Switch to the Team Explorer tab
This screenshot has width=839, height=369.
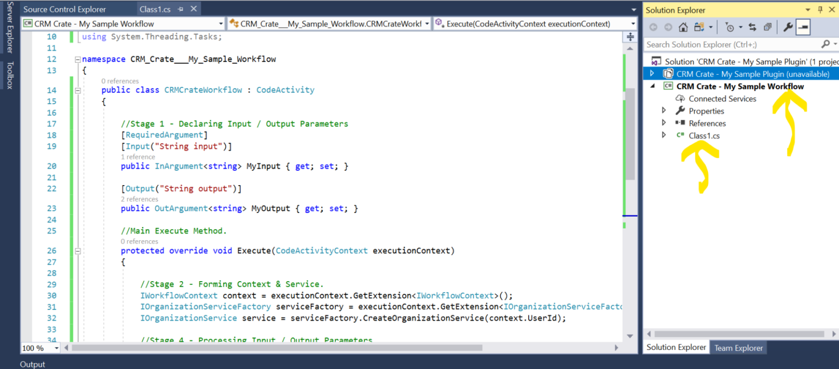click(x=738, y=348)
